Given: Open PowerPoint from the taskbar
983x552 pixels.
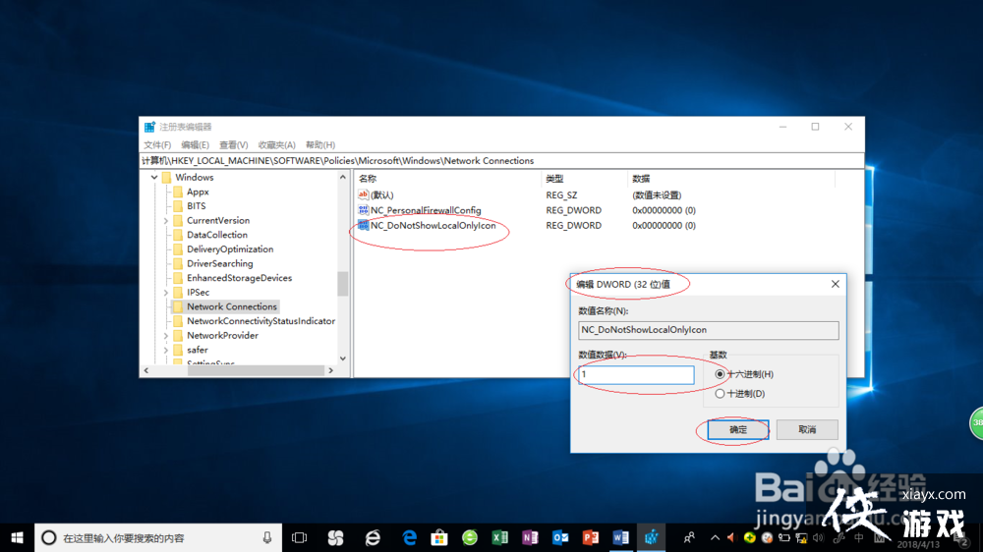Looking at the screenshot, I should point(590,537).
